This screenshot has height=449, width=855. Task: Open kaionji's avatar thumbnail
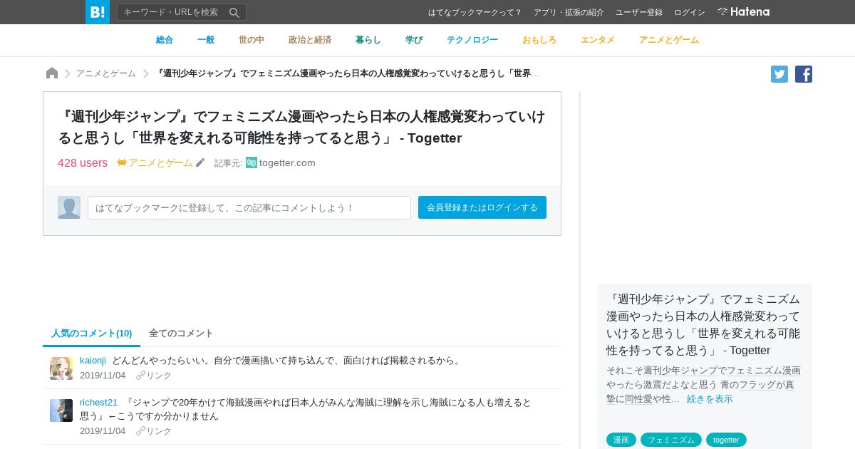click(61, 368)
